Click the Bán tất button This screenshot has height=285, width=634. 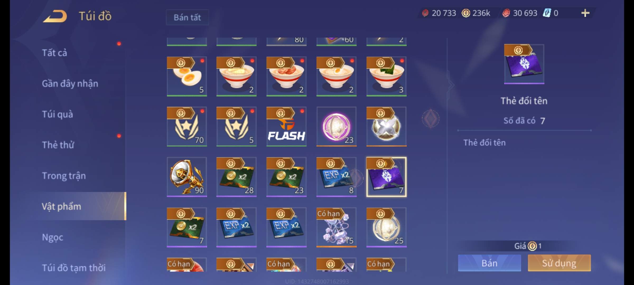click(x=187, y=17)
